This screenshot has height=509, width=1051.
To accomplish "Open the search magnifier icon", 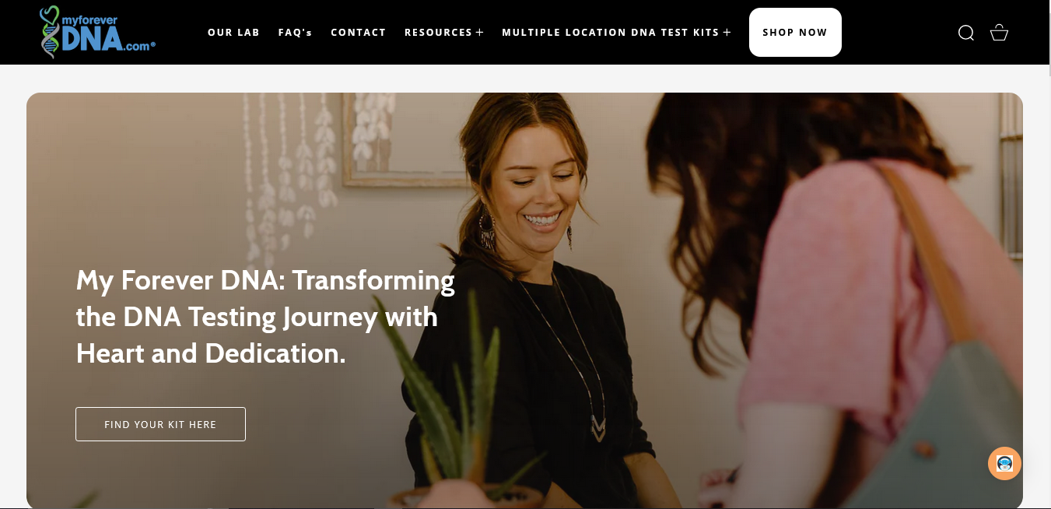I will pyautogui.click(x=965, y=33).
